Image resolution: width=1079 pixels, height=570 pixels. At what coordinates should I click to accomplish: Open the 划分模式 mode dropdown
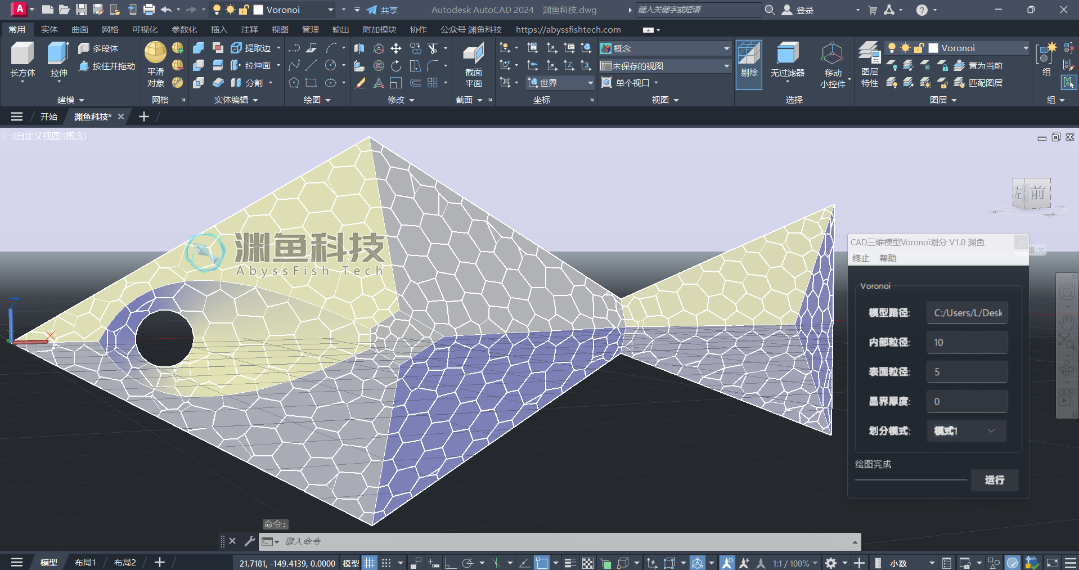coord(966,431)
